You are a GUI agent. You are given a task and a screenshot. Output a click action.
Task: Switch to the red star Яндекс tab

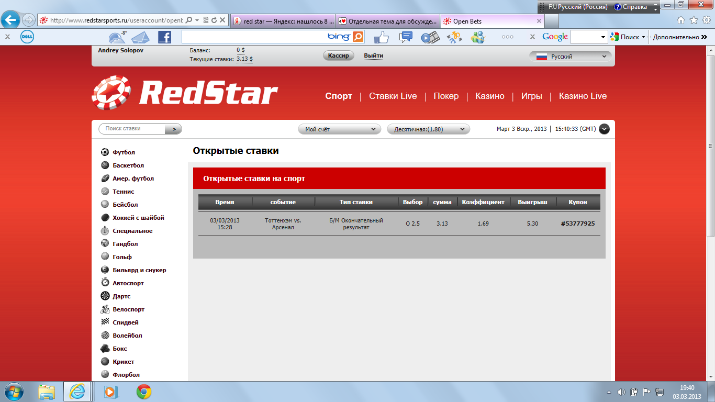tap(283, 21)
